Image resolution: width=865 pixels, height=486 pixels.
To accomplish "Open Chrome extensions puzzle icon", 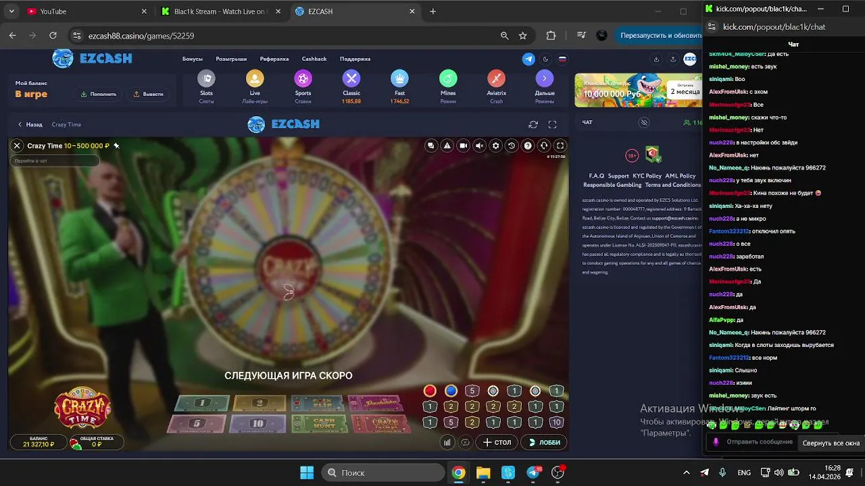I will click(551, 35).
